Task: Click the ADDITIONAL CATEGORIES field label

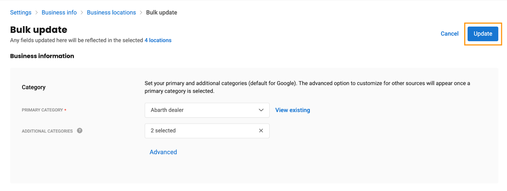Action: [47, 131]
